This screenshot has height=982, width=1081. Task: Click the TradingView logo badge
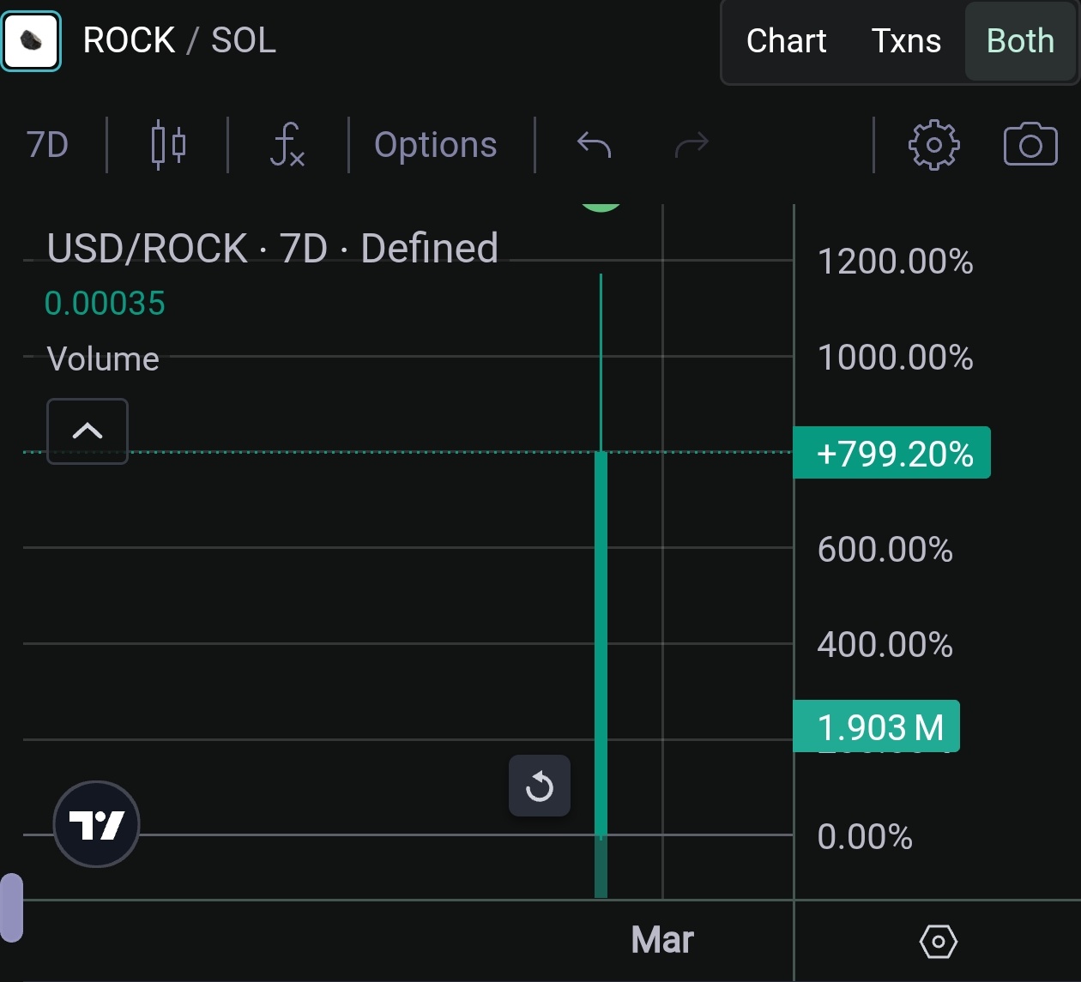tap(96, 824)
